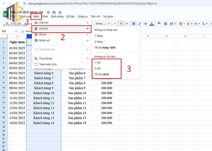
Task: Click cell 'Ngày mua' header
Action: tap(17, 42)
